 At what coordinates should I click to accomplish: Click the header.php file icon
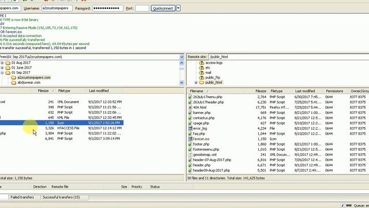190,165
